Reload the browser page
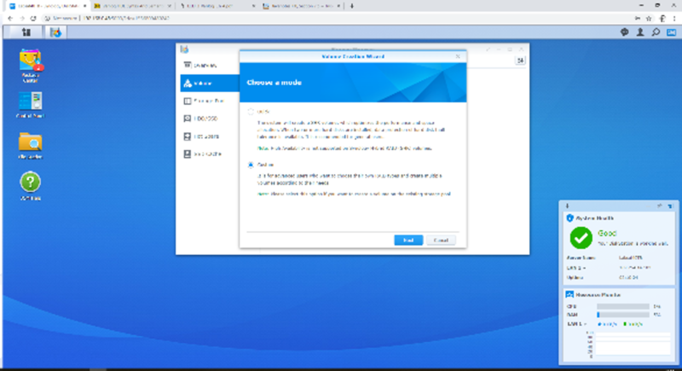This screenshot has width=682, height=371. click(33, 18)
